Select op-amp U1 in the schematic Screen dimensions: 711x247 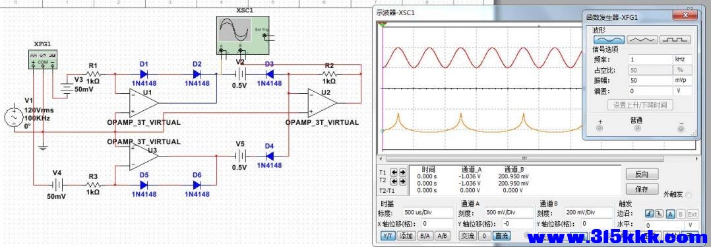click(x=144, y=102)
